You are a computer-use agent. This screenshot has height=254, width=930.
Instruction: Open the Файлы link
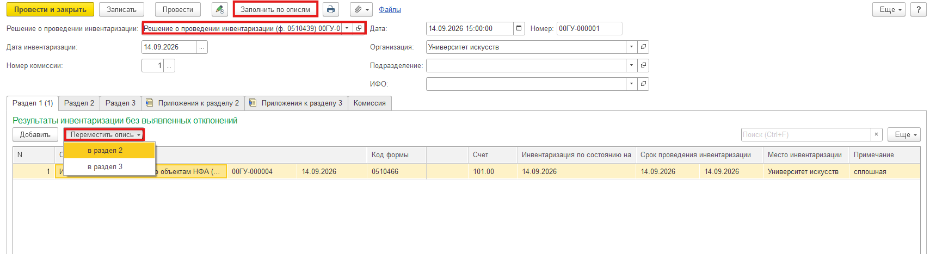pos(390,10)
